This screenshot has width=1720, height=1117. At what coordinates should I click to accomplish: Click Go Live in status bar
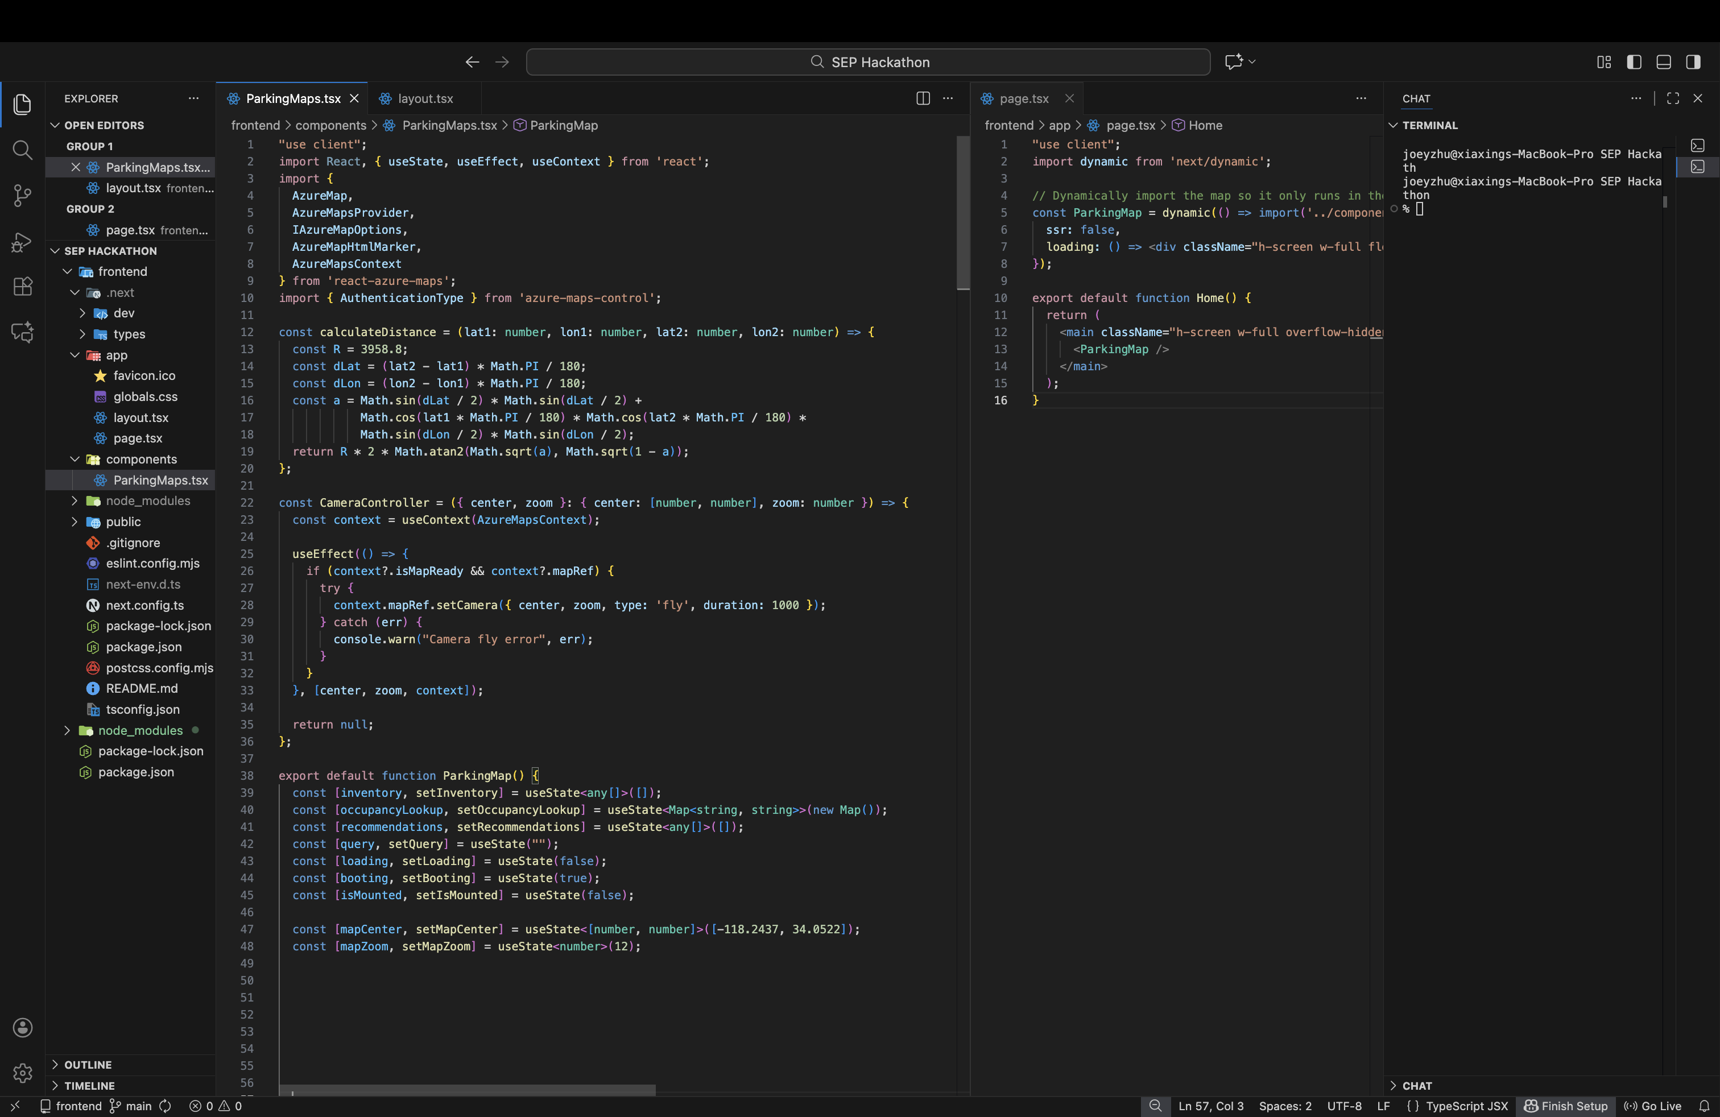1653,1106
